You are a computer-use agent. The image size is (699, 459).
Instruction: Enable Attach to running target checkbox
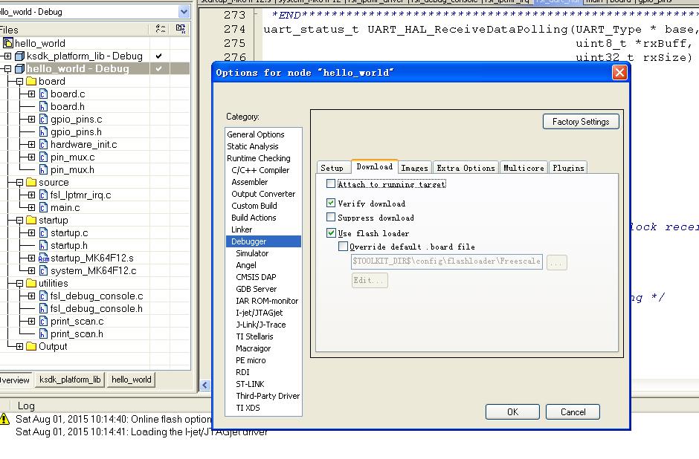[331, 183]
